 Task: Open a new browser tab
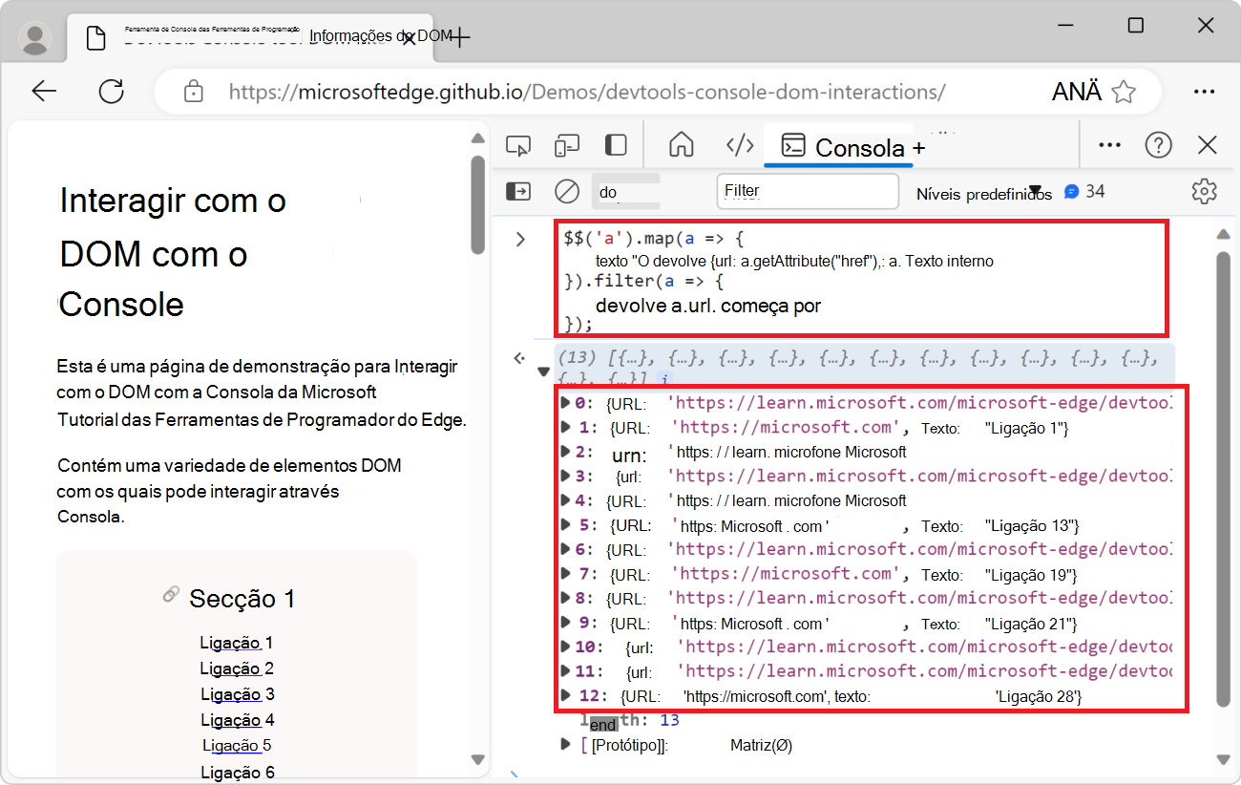point(461,37)
